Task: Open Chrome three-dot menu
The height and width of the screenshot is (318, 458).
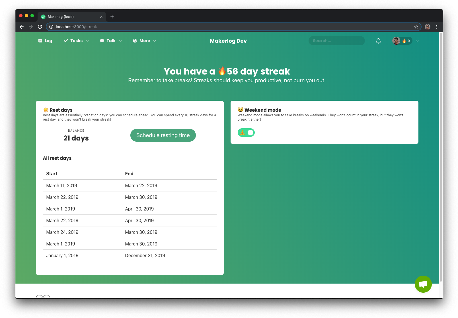Action: (437, 27)
